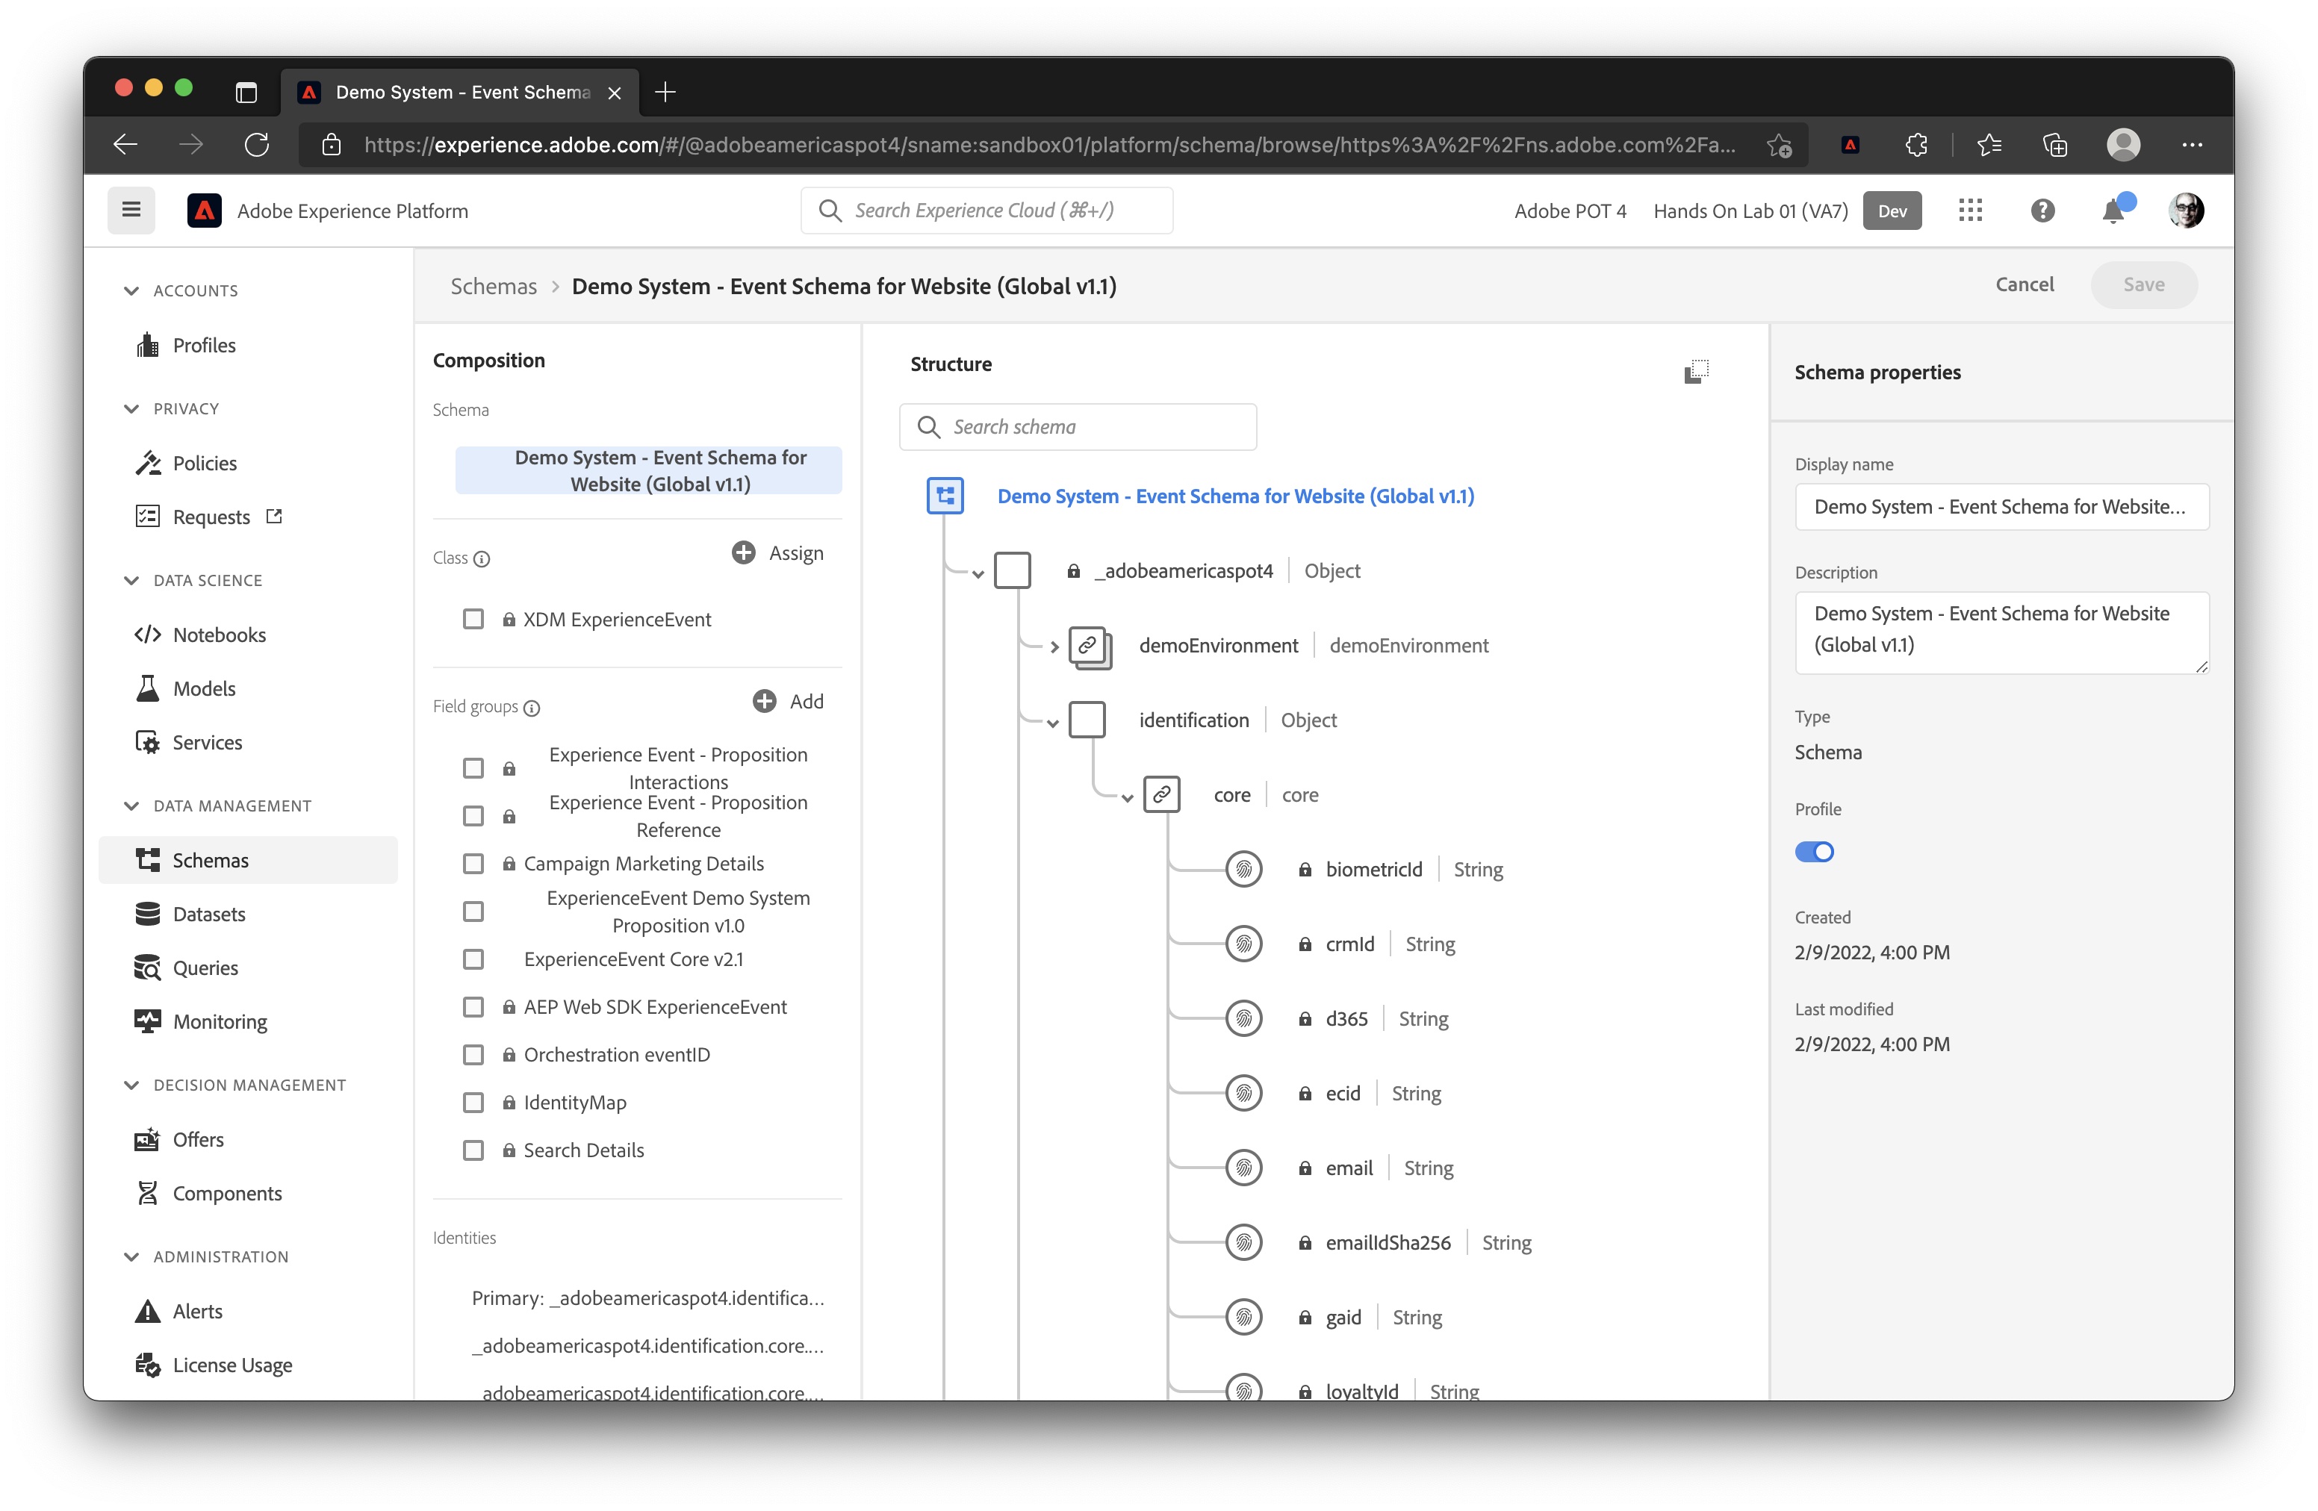Screen dimensions: 2318x1511
Task: Click the Search schema input field
Action: pyautogui.click(x=1077, y=426)
